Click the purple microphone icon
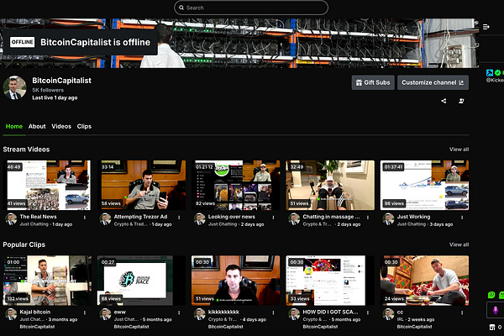The width and height of the screenshot is (504, 336). 496,310
